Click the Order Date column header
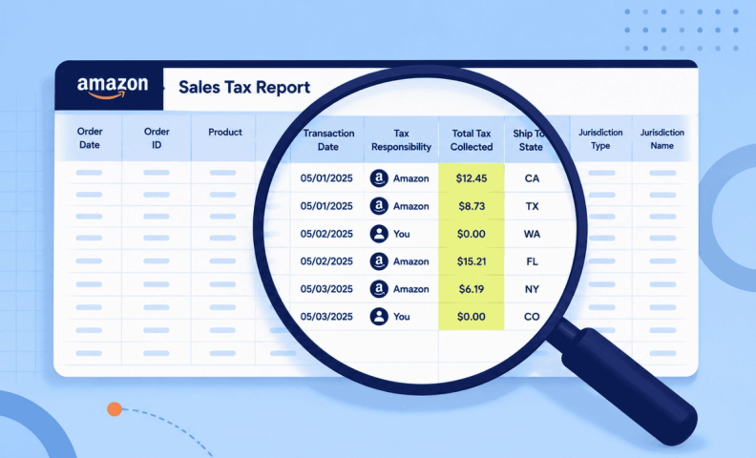This screenshot has width=756, height=458. (90, 138)
